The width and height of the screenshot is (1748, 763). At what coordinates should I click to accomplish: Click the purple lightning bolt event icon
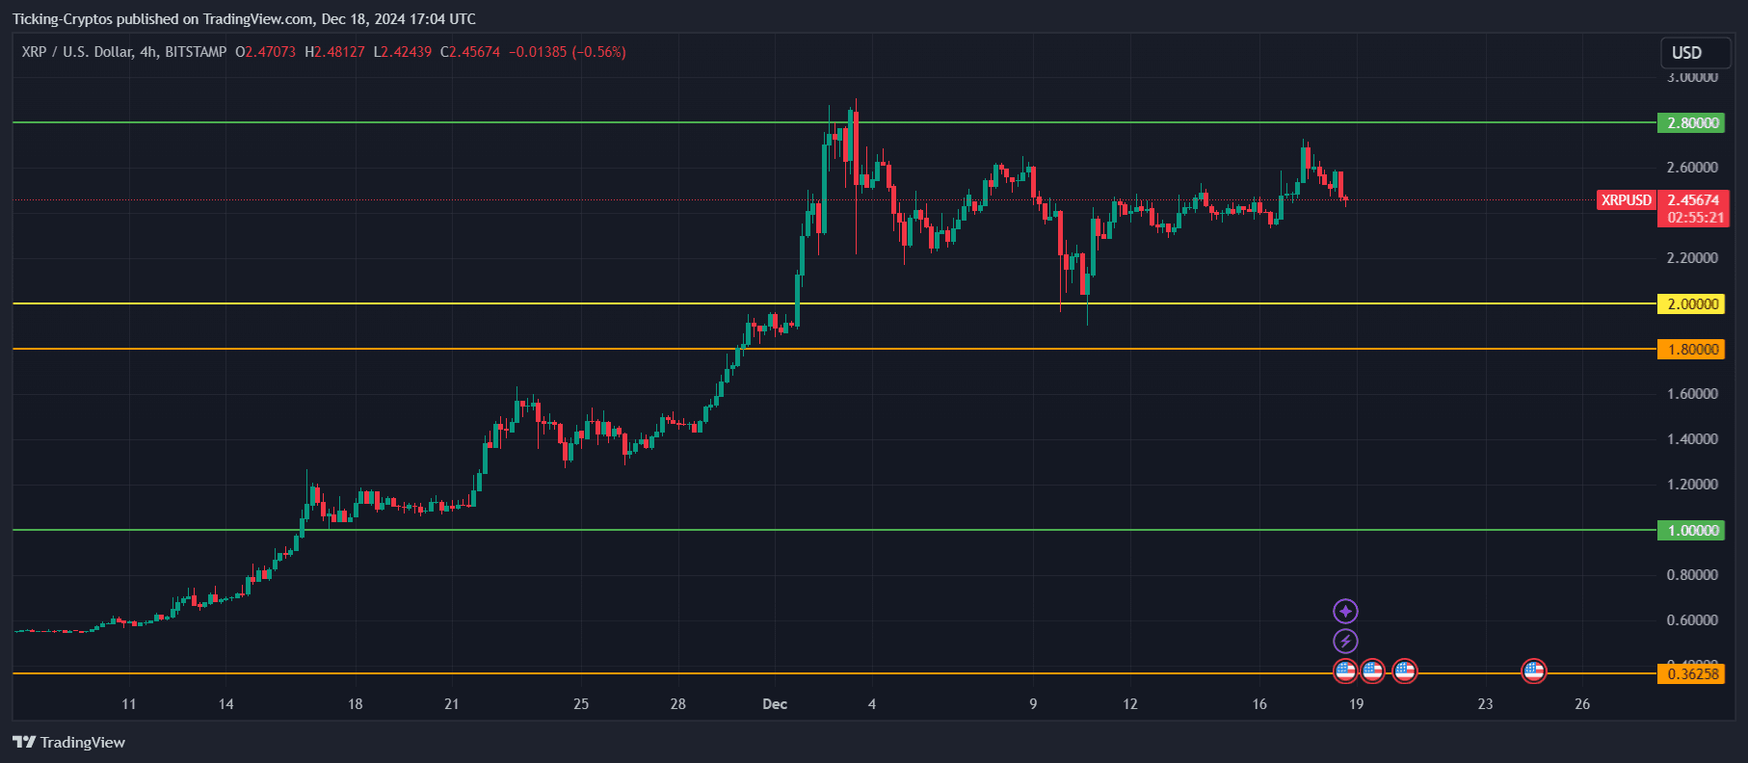[x=1345, y=641]
